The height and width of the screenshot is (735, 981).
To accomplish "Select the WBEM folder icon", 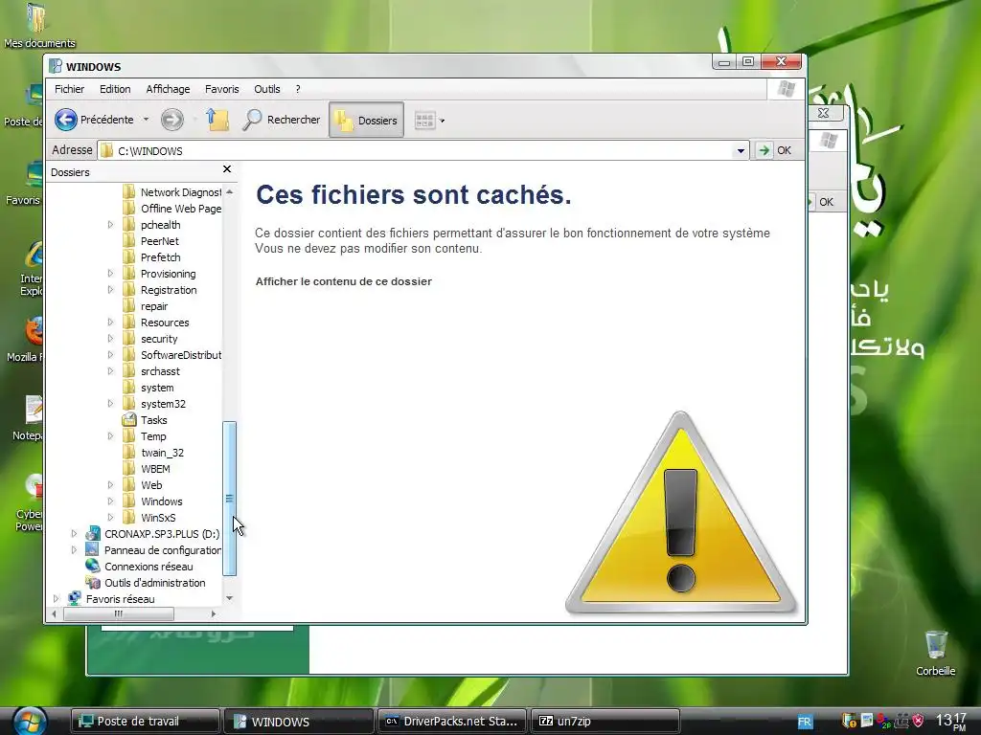I will (129, 468).
